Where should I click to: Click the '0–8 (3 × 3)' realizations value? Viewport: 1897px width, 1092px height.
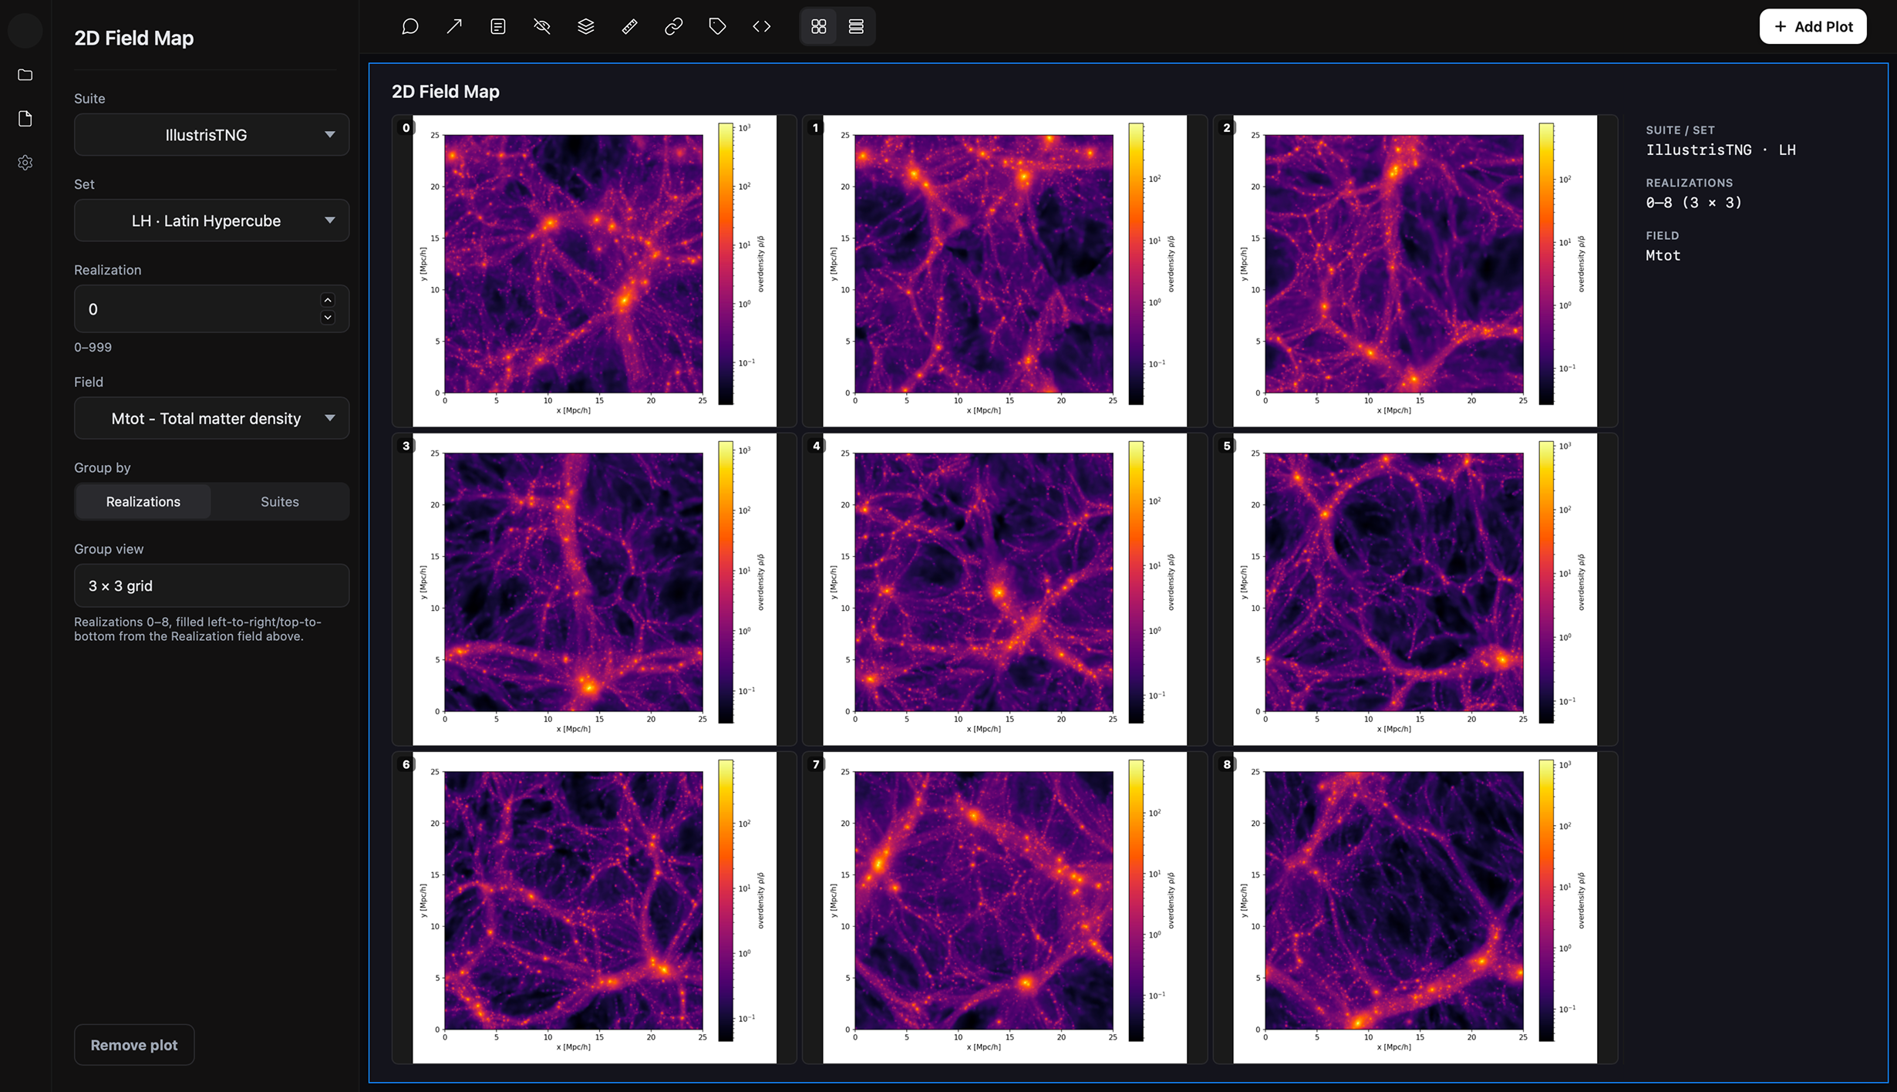(1694, 202)
